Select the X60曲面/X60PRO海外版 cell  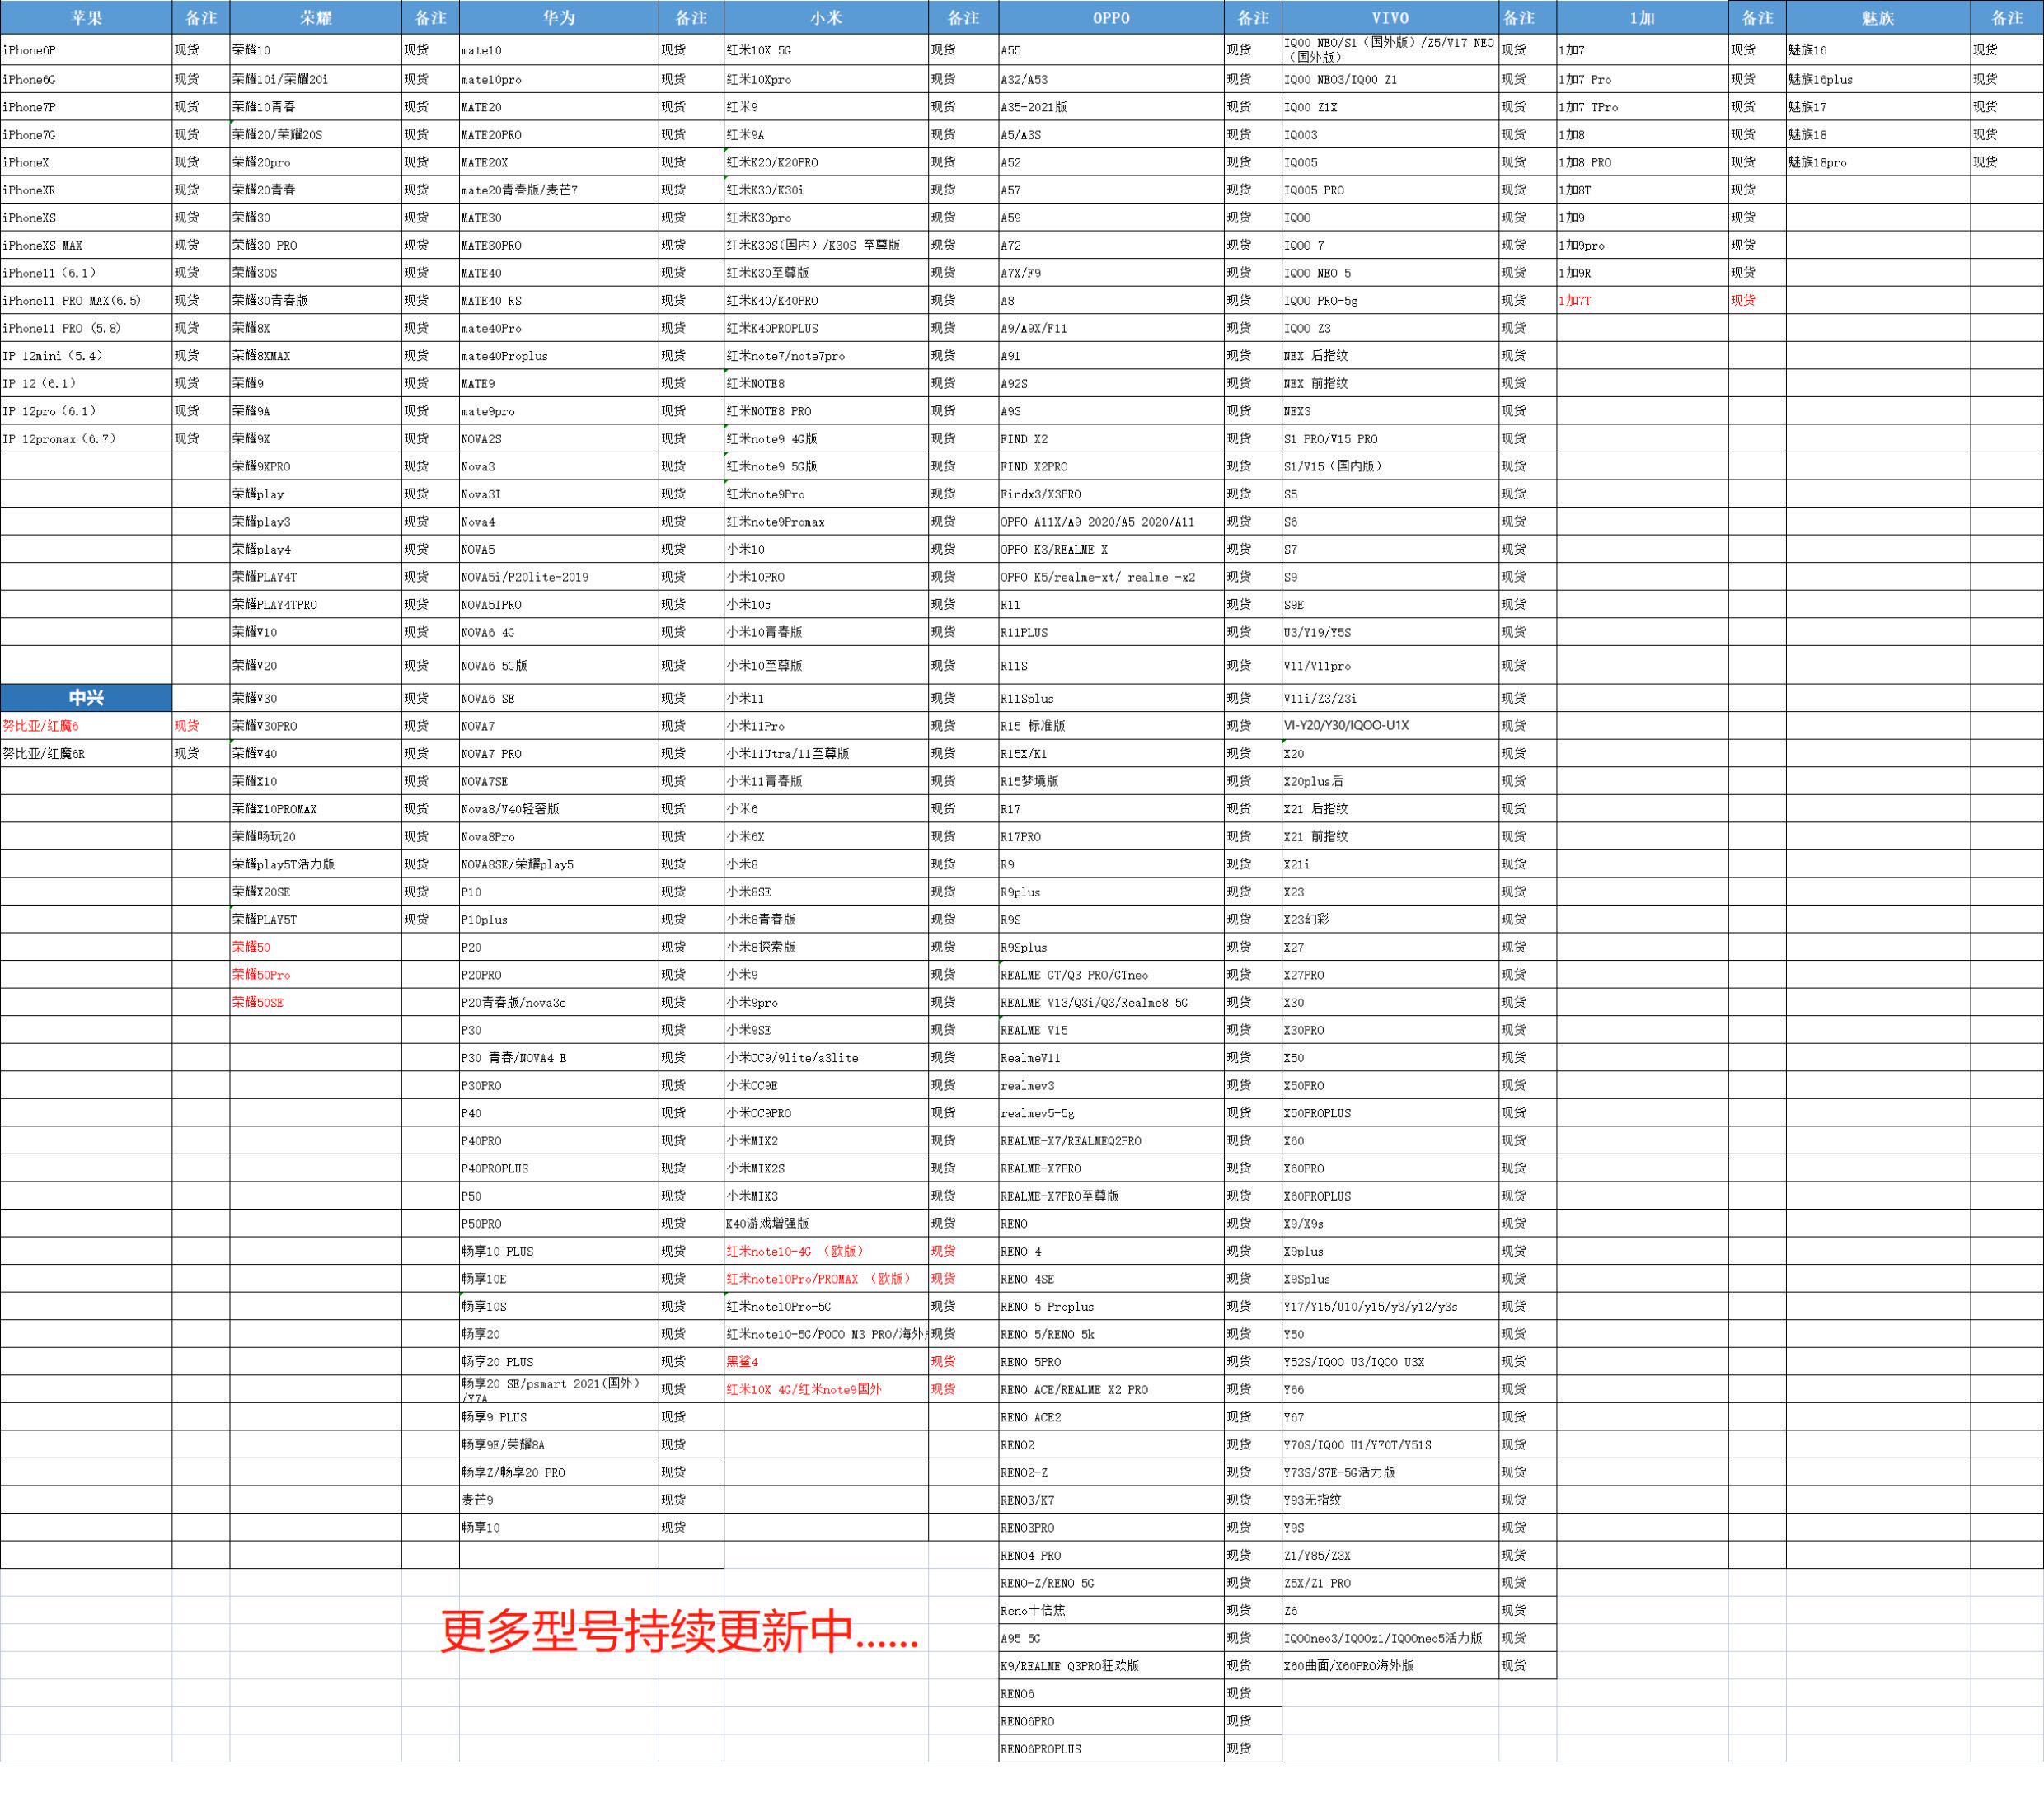1349,1666
